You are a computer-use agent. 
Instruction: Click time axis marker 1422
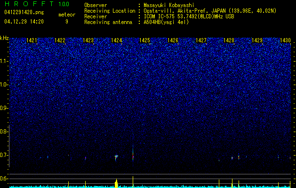(x=60, y=40)
